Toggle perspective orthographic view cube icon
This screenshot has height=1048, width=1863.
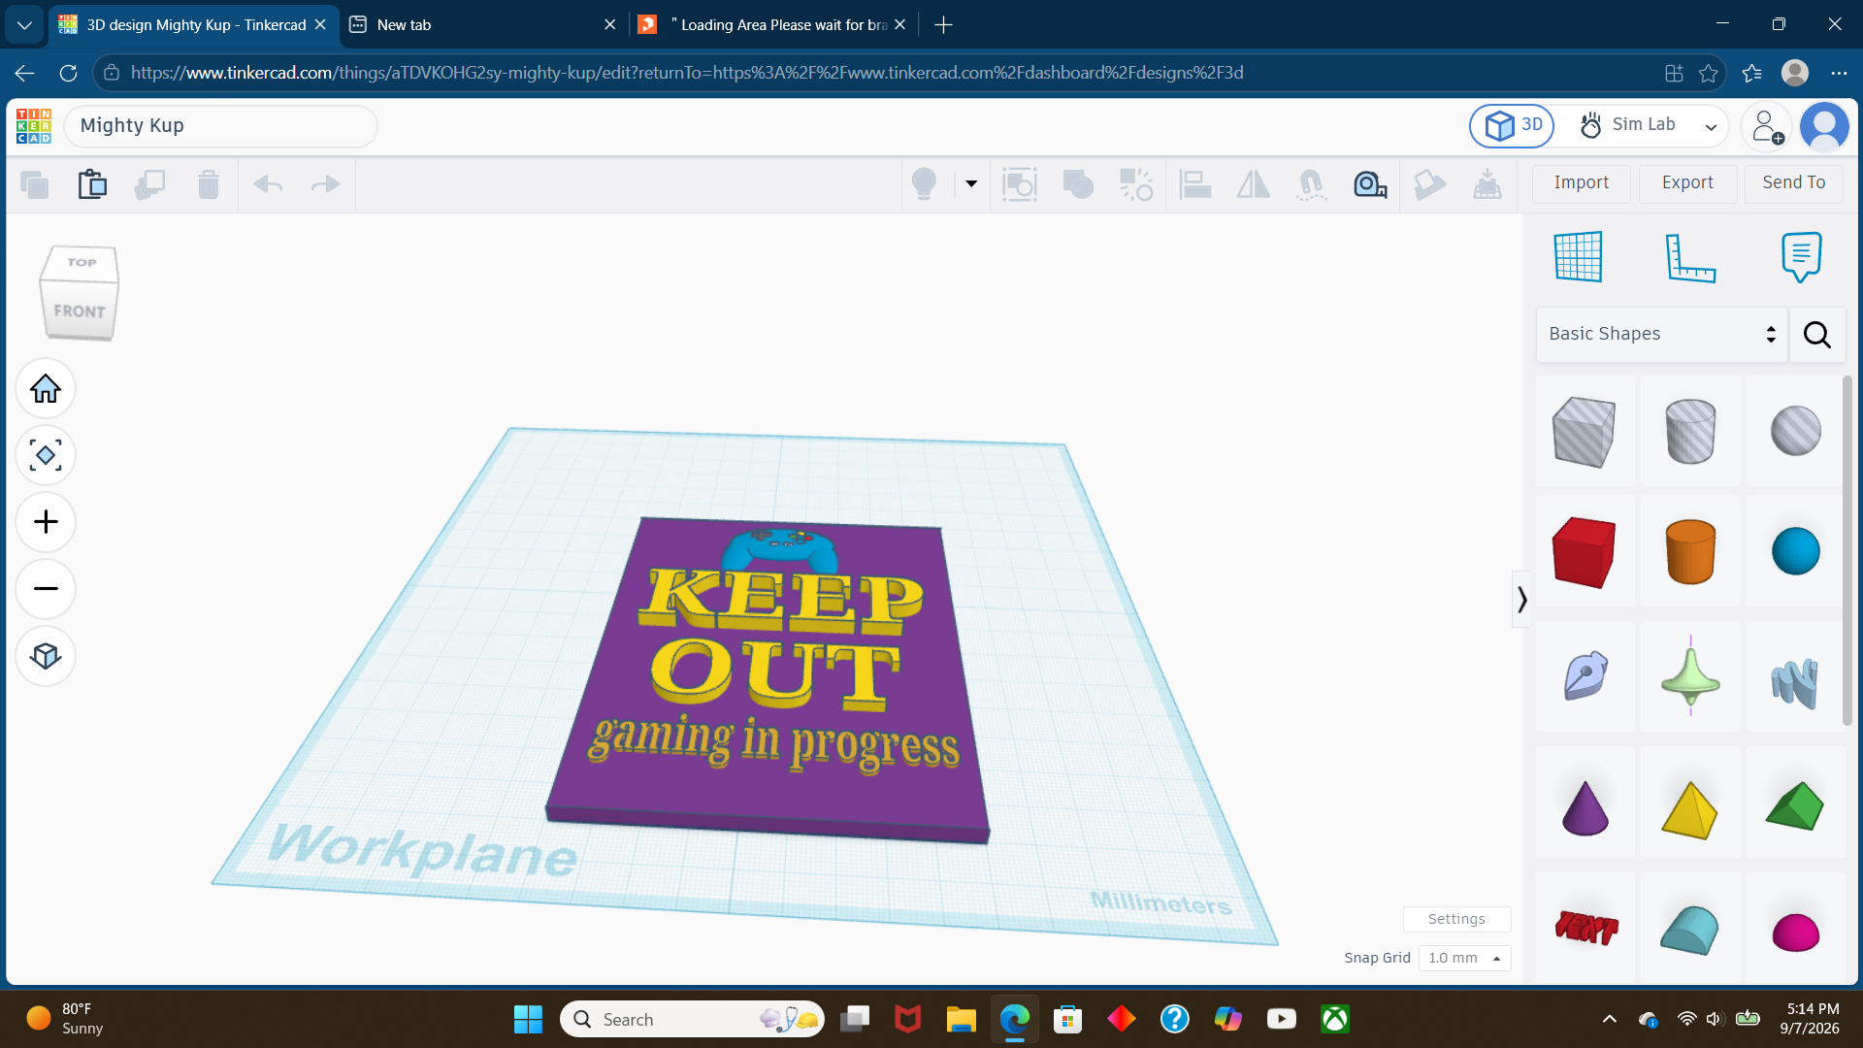tap(46, 656)
